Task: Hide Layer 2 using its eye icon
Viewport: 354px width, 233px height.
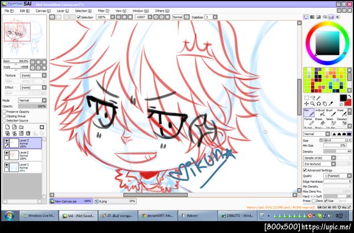Action: tap(6, 153)
